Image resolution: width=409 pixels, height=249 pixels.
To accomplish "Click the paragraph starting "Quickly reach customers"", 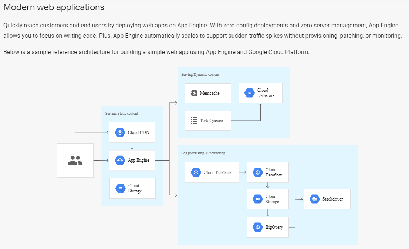I will tap(203, 31).
